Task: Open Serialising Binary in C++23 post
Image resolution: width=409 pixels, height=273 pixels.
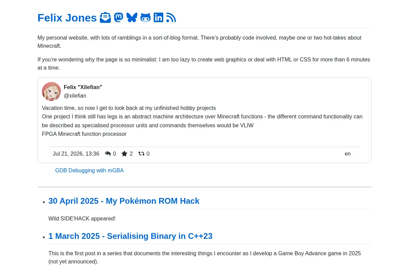Action: point(130,236)
